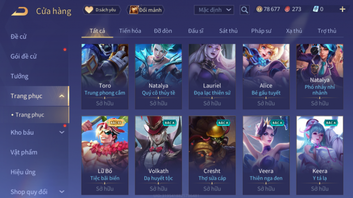Screen dimensions: 353x198
Task: Open Lữ Bố Tiệc bãi biển skin card
Action: pos(105,155)
